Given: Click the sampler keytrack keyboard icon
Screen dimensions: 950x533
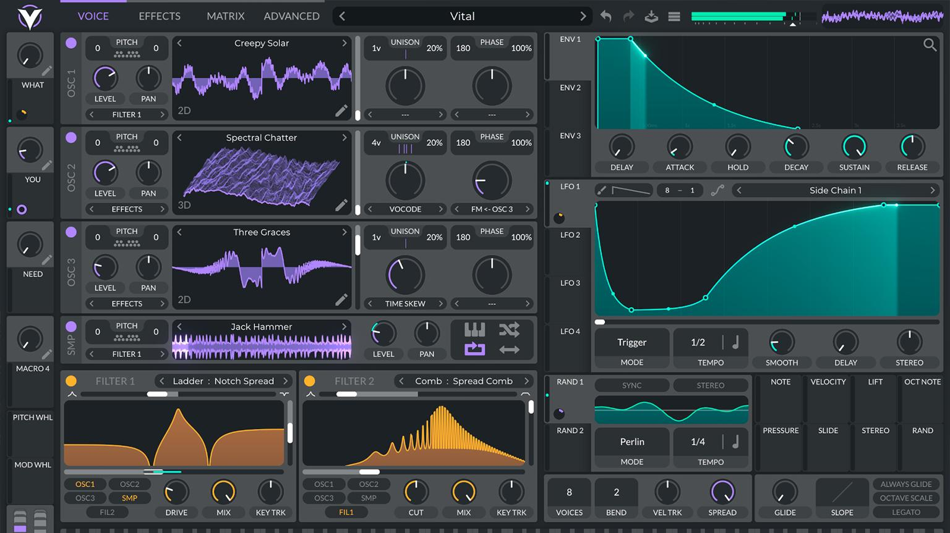Looking at the screenshot, I should pyautogui.click(x=474, y=330).
